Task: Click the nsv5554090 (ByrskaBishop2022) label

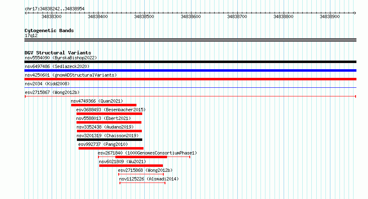Action: [x=61, y=58]
